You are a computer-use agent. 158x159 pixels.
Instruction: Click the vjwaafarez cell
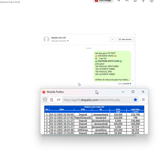pyautogui.click(x=101, y=130)
